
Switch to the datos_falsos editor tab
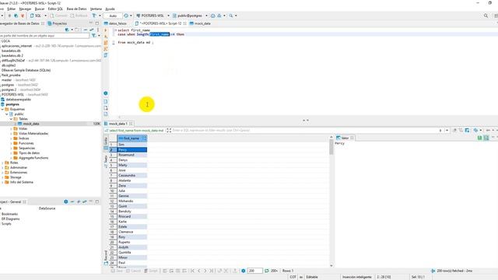pyautogui.click(x=116, y=23)
